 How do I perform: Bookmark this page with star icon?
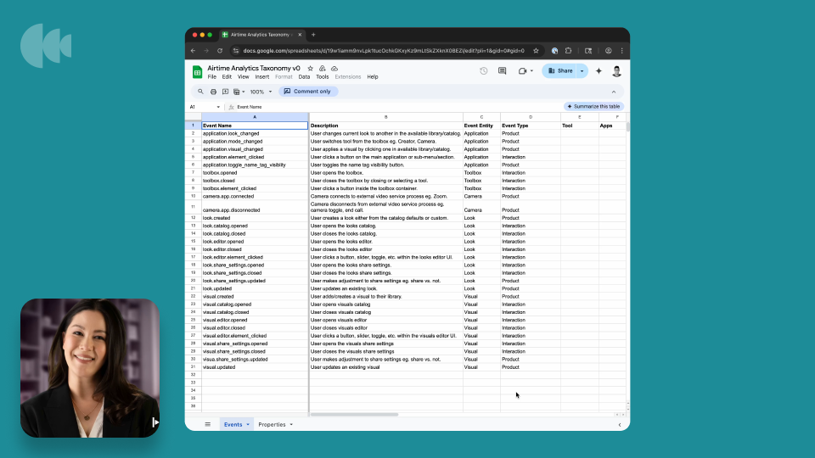(x=536, y=51)
